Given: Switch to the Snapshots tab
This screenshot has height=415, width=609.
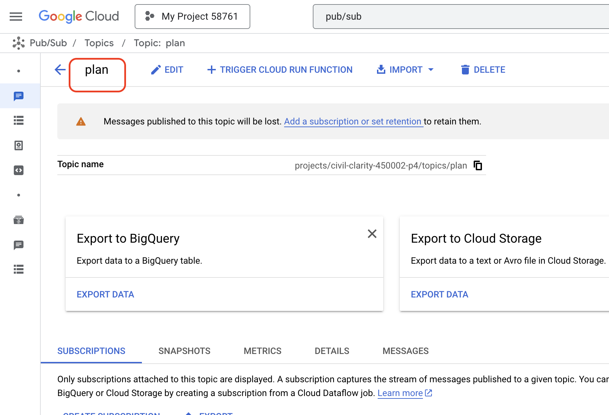Looking at the screenshot, I should point(184,351).
